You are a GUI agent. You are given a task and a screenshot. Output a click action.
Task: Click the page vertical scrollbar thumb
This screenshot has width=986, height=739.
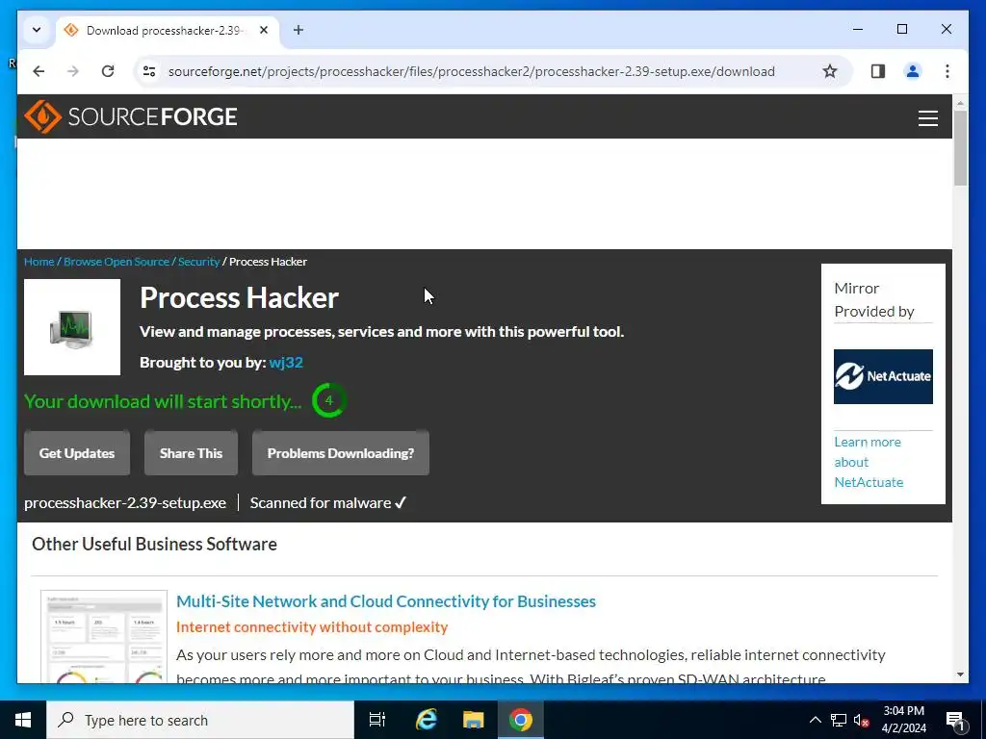[x=960, y=147]
